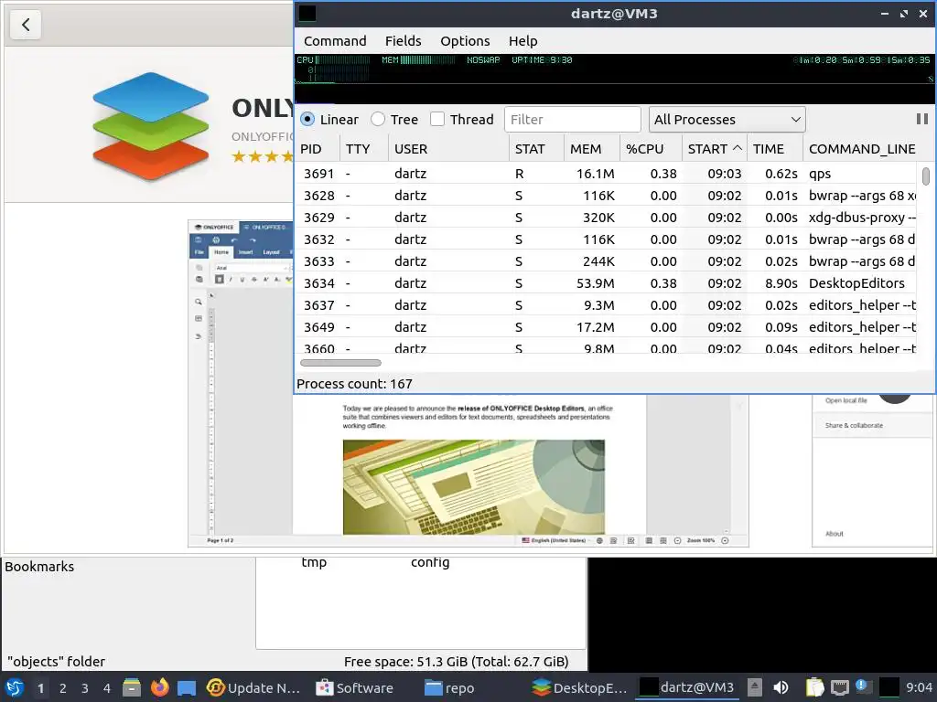Click the black qps tray icon by the clock
Image resolution: width=937 pixels, height=702 pixels.
point(889,687)
